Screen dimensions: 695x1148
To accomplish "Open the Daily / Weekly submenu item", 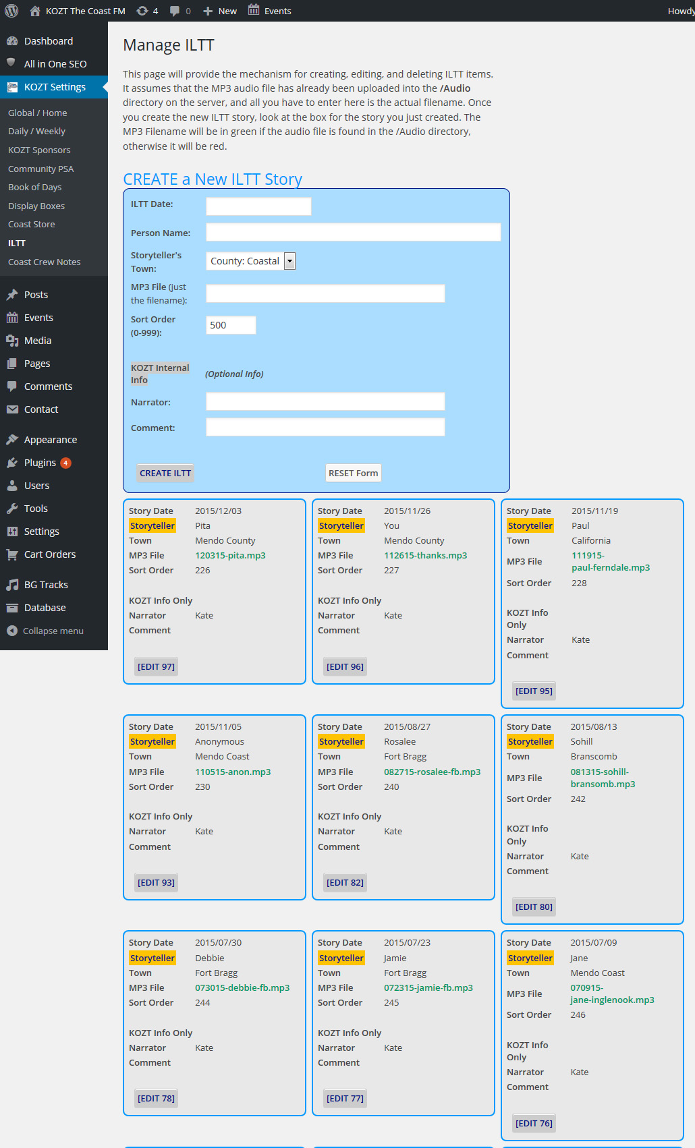I will pos(36,132).
